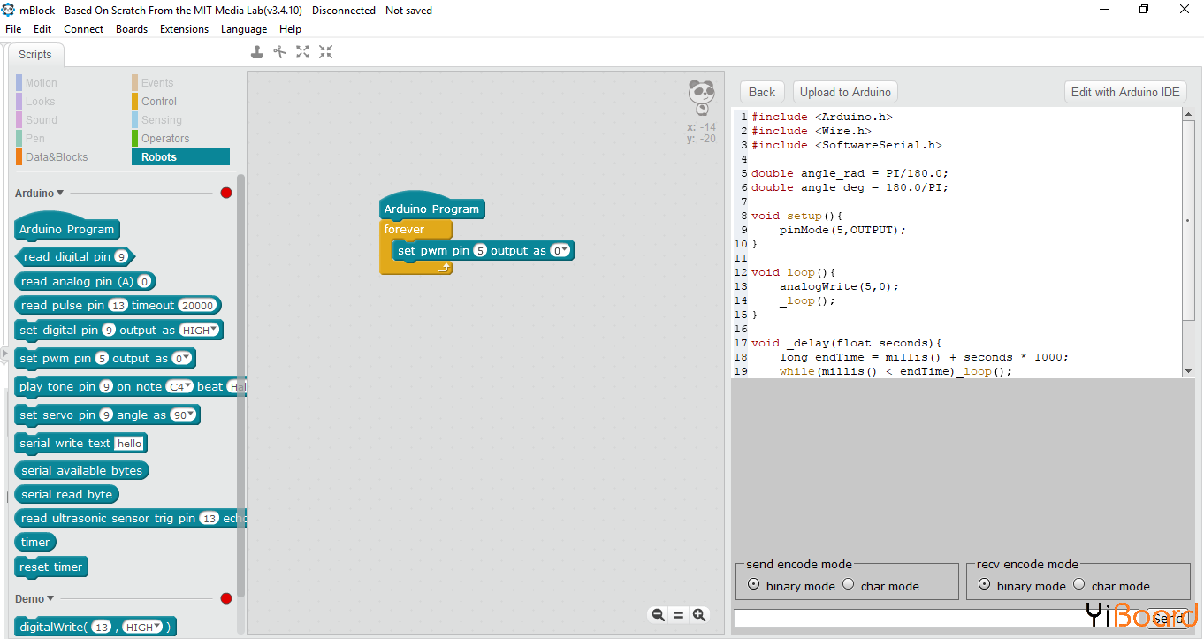Screen dimensions: 1204x639
Task: Open HIGH dropdown in digitalWrite block
Action: point(142,628)
